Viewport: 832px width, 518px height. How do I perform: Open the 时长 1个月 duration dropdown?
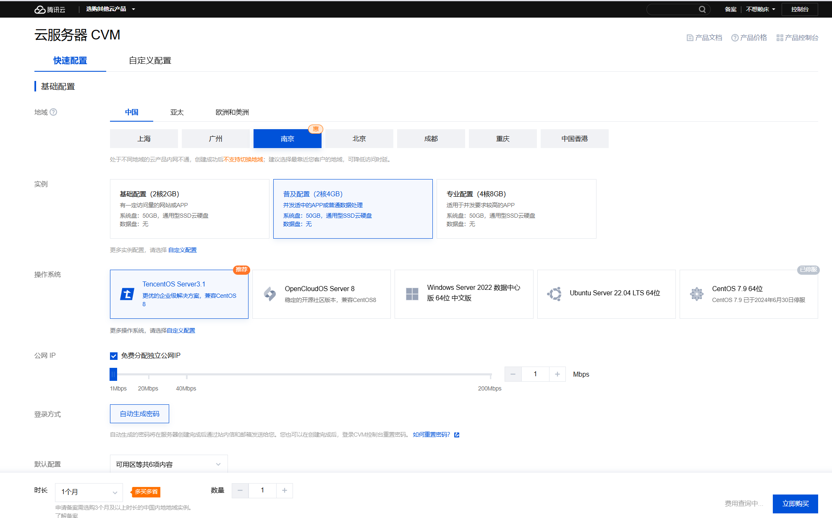[x=89, y=492]
